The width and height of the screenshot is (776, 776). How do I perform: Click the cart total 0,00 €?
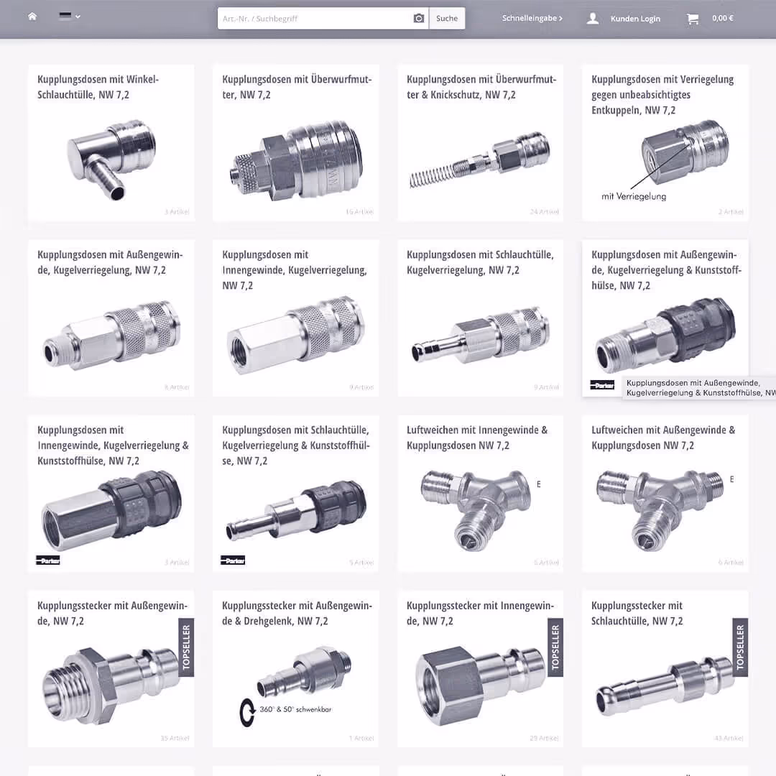tap(723, 18)
